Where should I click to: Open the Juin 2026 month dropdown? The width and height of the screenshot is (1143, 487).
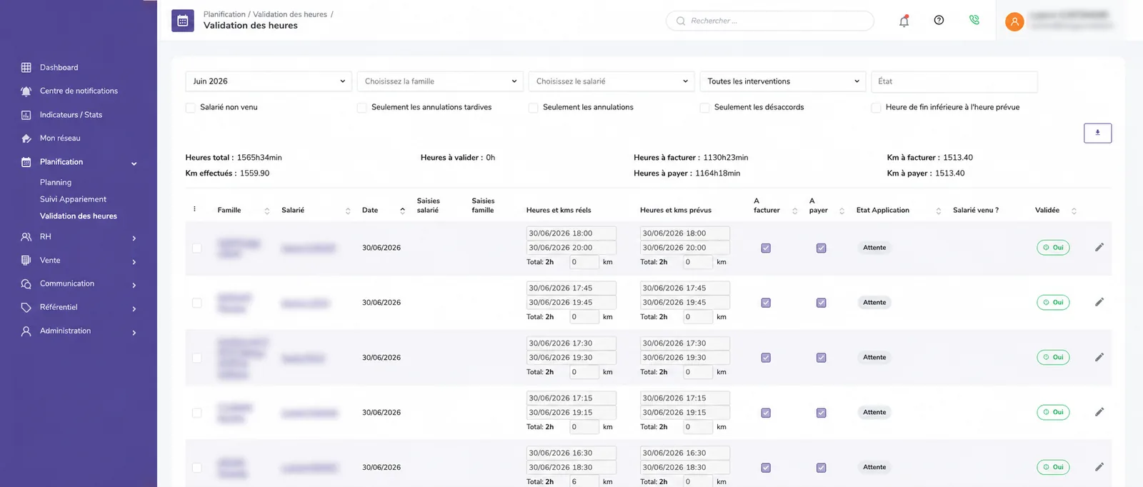pos(269,81)
